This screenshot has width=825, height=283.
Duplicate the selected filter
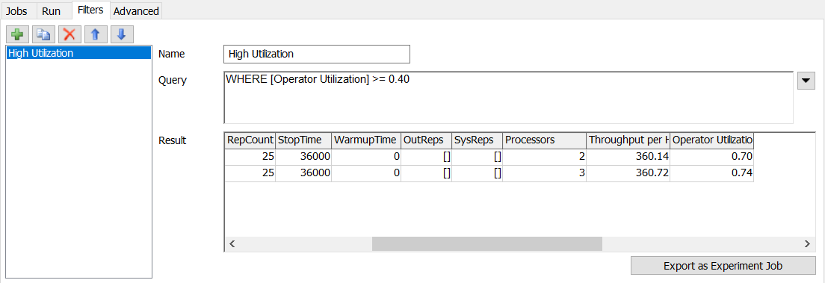(x=43, y=34)
